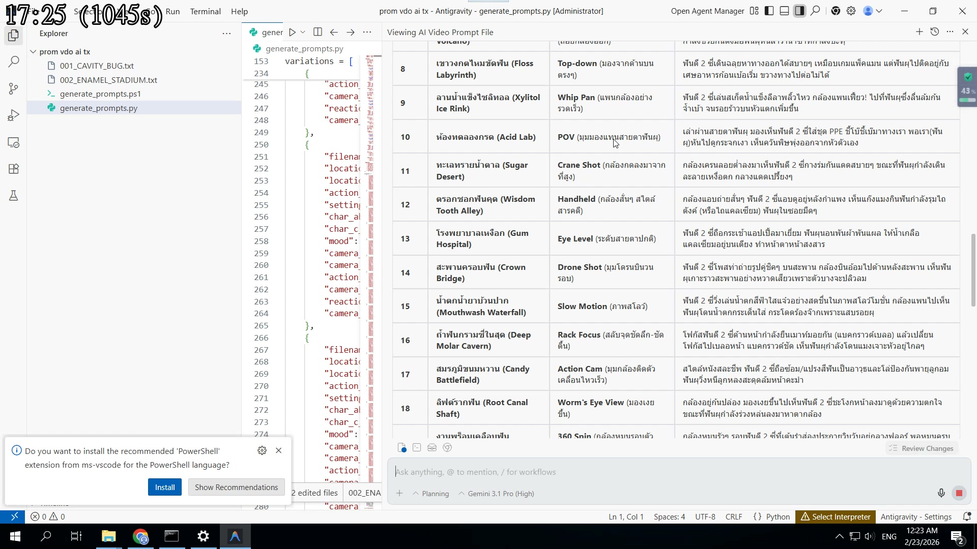Open the Terminal menu
This screenshot has width=977, height=549.
point(205,11)
